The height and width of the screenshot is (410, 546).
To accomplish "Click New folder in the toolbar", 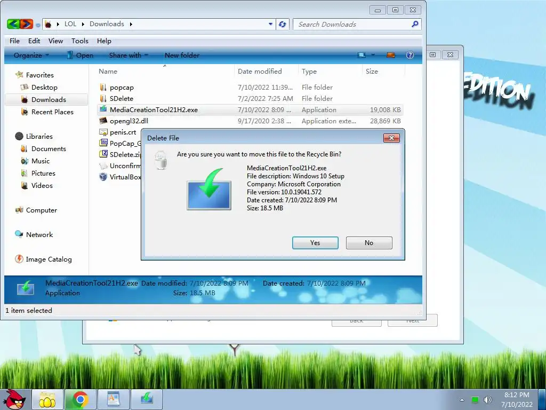I will pos(182,55).
